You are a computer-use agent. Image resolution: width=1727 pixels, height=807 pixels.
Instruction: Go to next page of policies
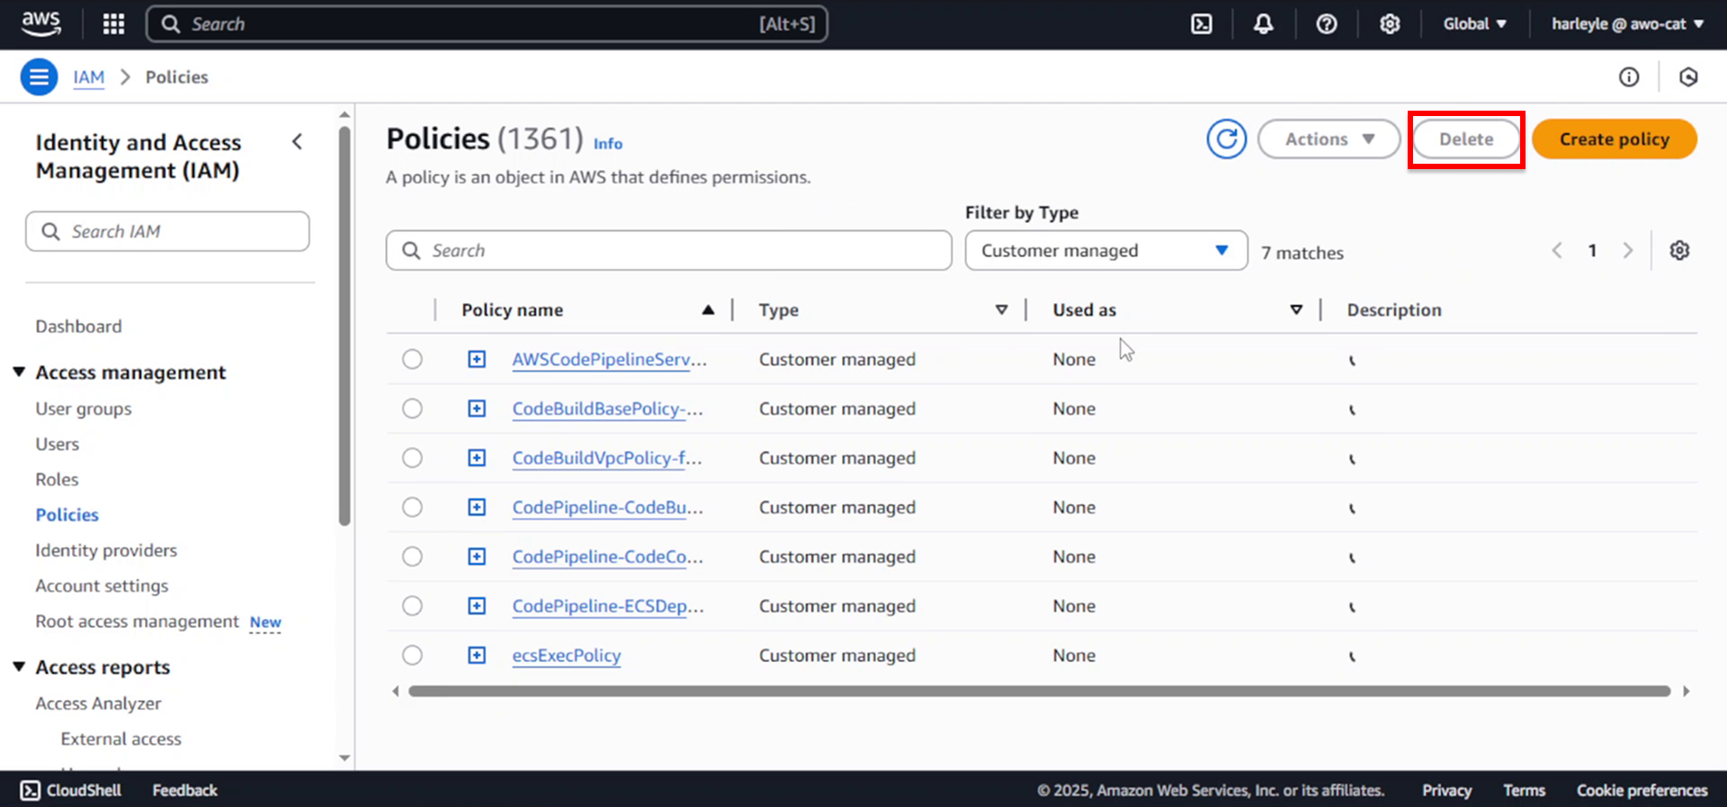[1627, 251]
